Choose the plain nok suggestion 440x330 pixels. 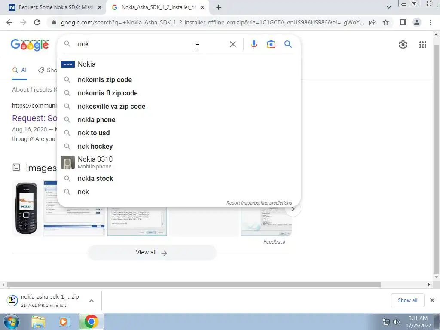178,192
